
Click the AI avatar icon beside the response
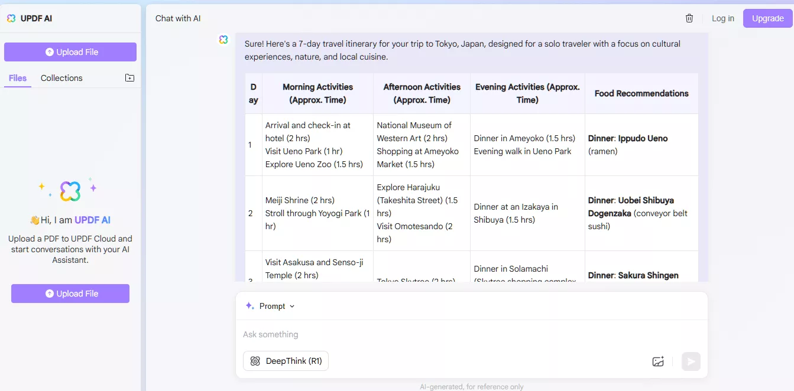pos(223,40)
